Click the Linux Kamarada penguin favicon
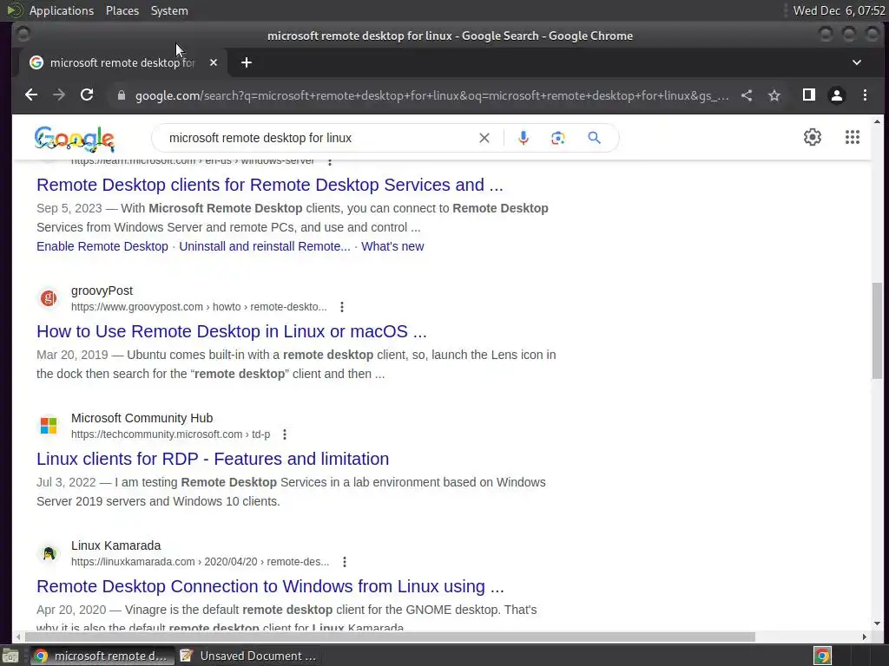 [x=49, y=553]
